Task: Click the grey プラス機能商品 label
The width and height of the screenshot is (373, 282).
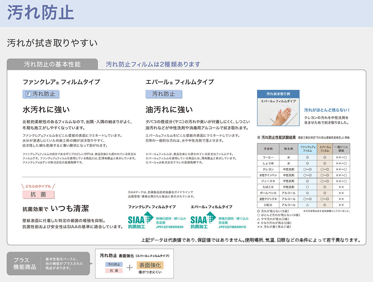Action: [x=25, y=263]
